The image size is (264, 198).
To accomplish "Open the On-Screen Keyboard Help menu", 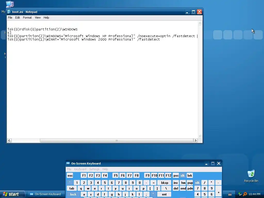I will (105, 169).
